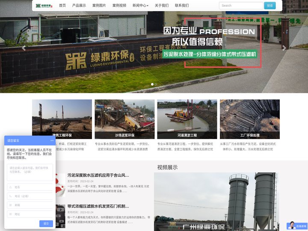Open the 河道清淤工程 image card

pos(187,119)
